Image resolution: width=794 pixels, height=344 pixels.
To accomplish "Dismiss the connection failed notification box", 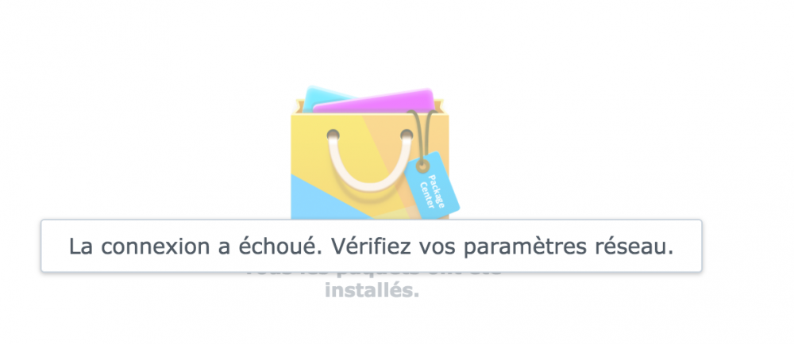I will pyautogui.click(x=371, y=246).
